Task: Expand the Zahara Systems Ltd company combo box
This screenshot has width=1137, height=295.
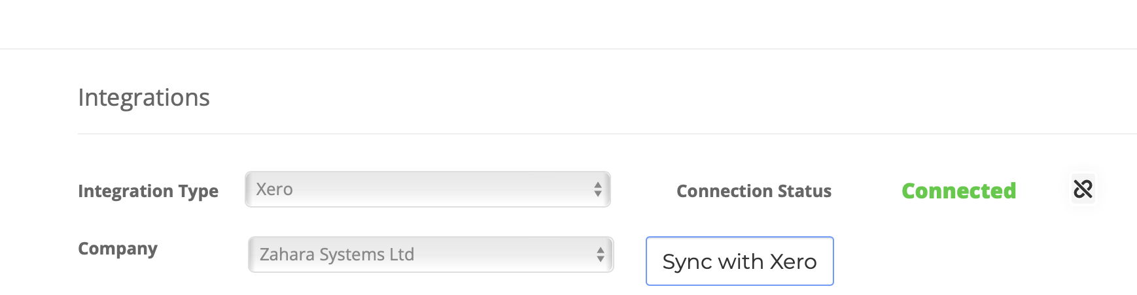Action: (x=431, y=255)
